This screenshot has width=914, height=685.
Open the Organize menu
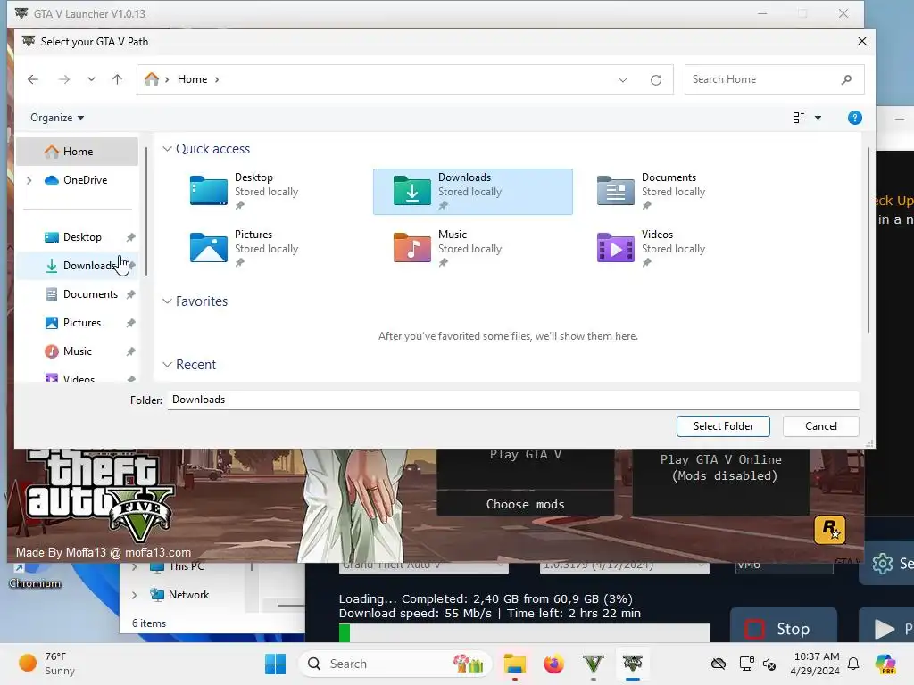(57, 118)
